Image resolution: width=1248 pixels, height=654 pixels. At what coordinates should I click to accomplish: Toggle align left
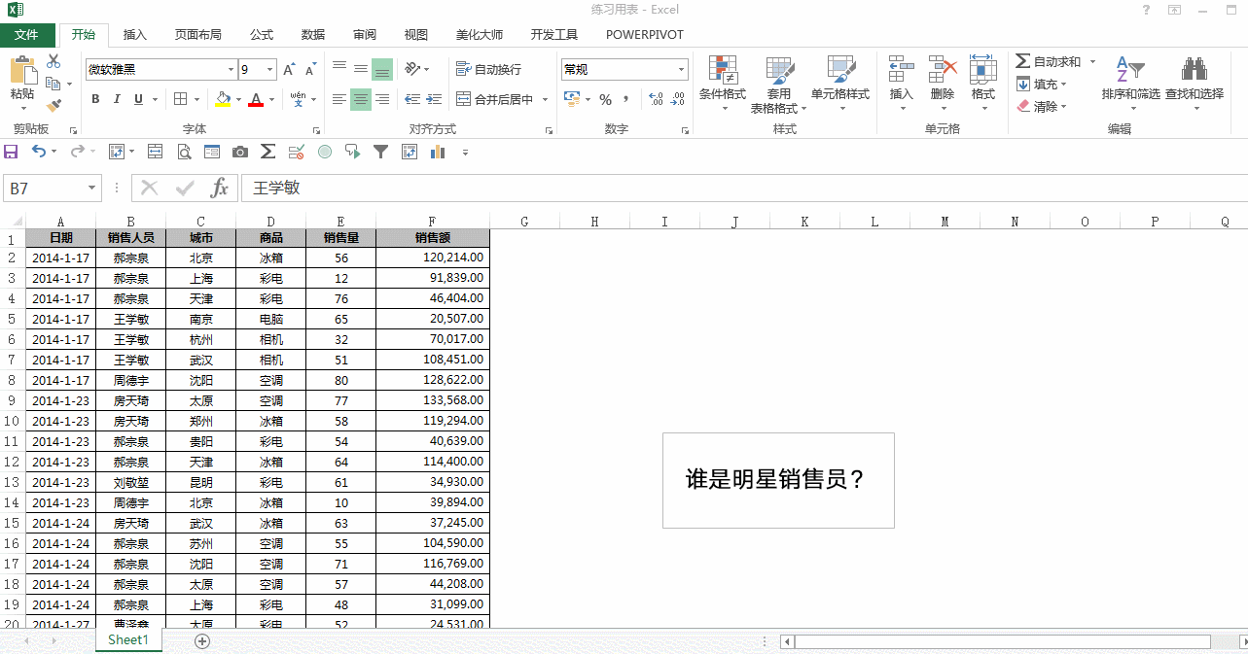(339, 99)
